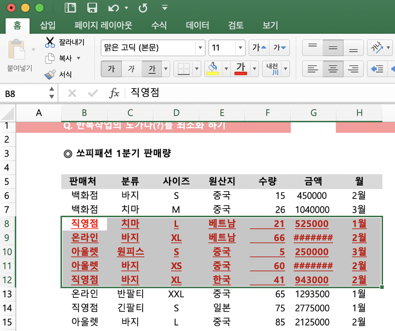The image size is (395, 331).
Task: Open insert function fx
Action: (x=114, y=93)
